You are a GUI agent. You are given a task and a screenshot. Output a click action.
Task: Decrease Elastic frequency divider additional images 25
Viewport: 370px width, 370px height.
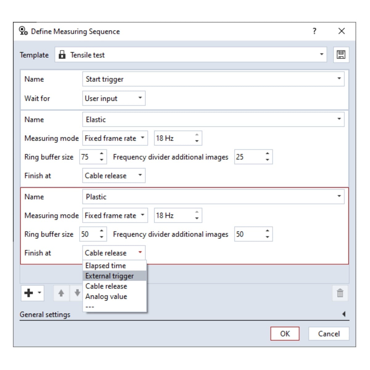[x=267, y=160]
